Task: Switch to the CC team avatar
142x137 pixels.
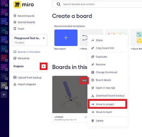Action: tap(4, 49)
